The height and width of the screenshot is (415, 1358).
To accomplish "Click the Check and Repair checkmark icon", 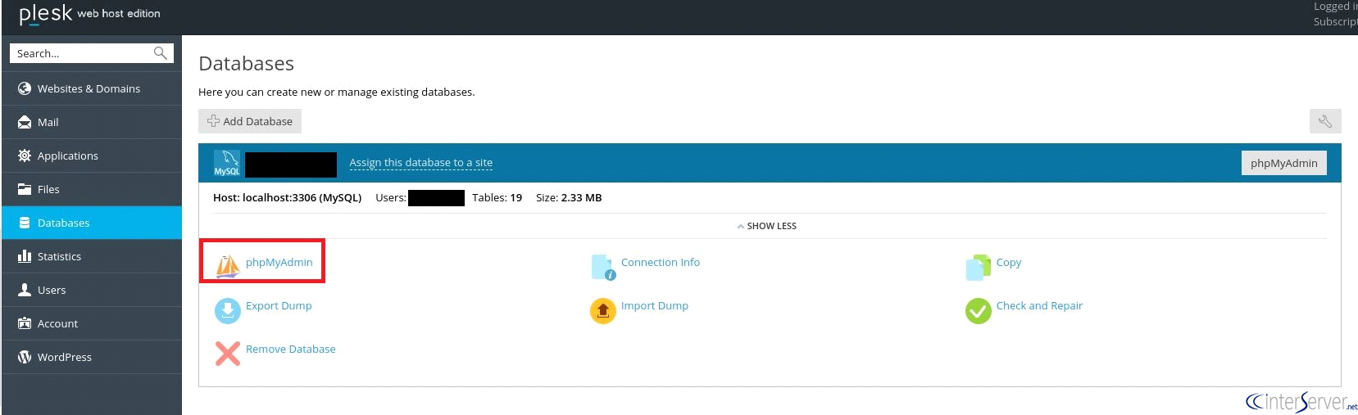I will (979, 311).
